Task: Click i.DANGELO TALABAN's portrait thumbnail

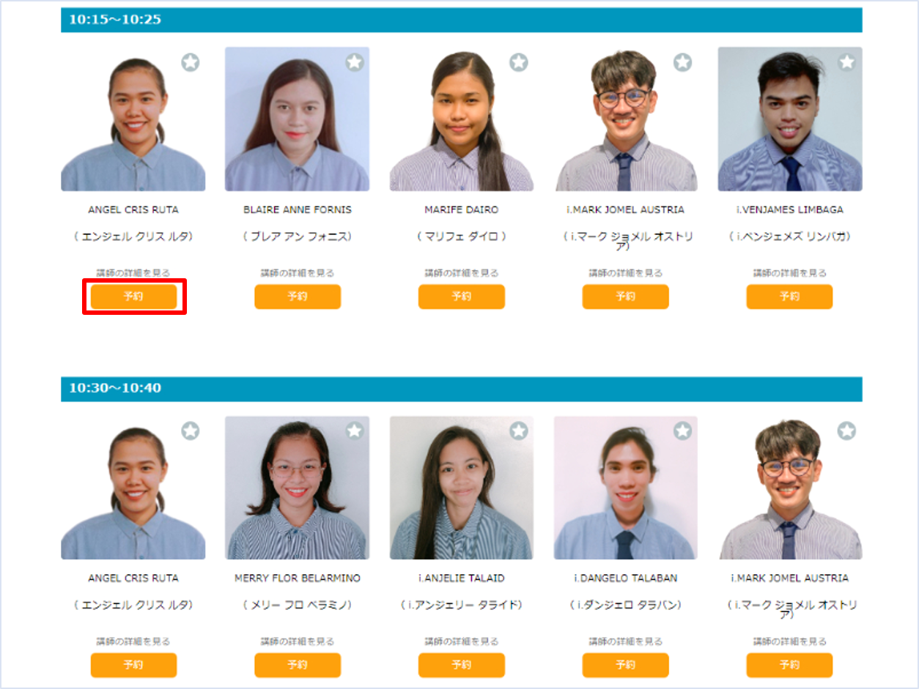Action: pos(626,488)
